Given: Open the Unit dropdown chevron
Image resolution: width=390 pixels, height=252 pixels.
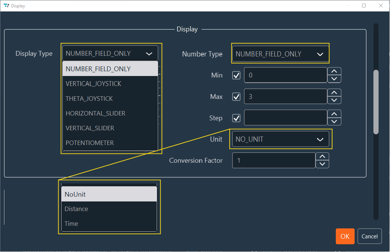Looking at the screenshot, I should pyautogui.click(x=320, y=139).
